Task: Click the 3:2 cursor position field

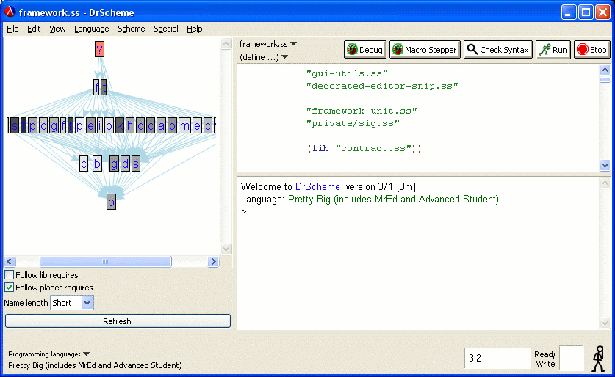Action: coord(497,358)
